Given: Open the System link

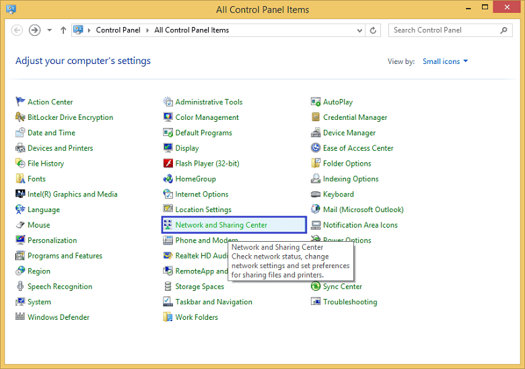Looking at the screenshot, I should click(39, 302).
